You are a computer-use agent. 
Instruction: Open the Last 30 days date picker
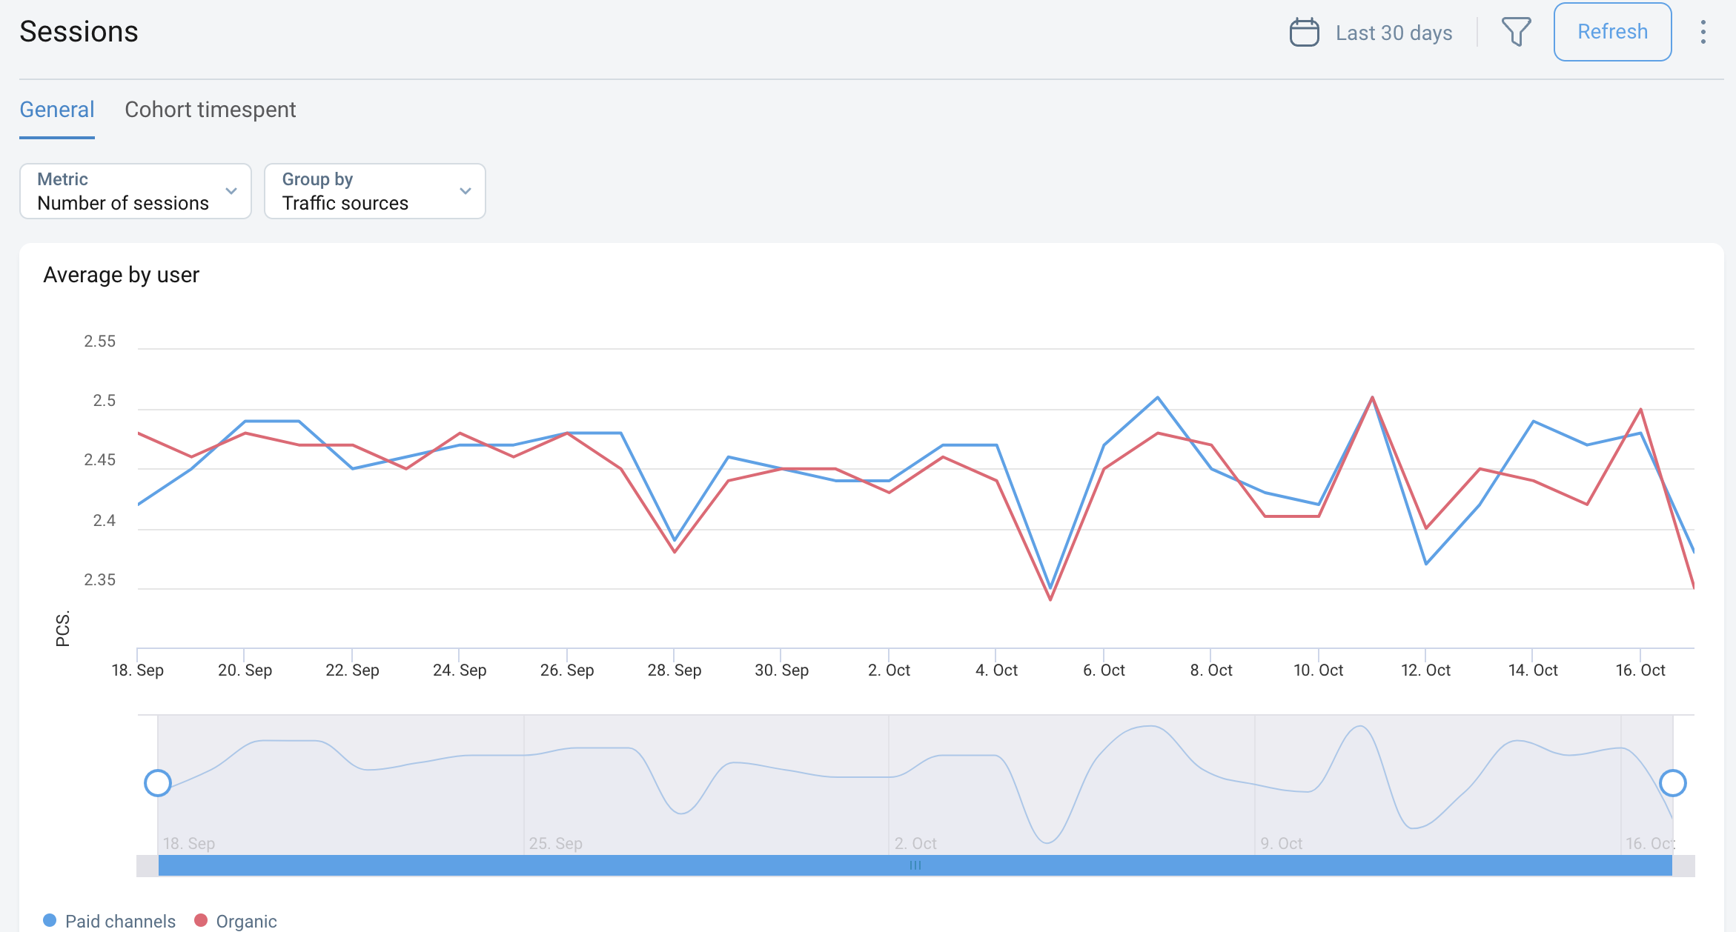tap(1394, 33)
